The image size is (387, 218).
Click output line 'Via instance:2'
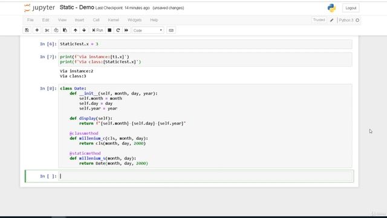[77, 71]
